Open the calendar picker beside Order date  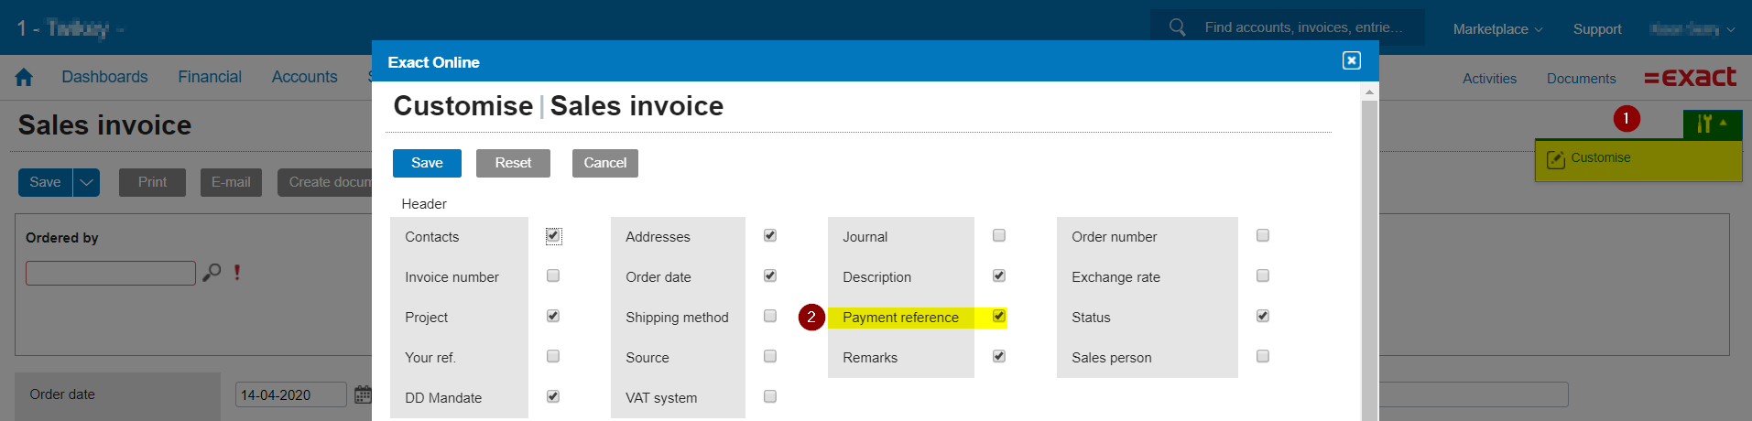click(x=363, y=394)
